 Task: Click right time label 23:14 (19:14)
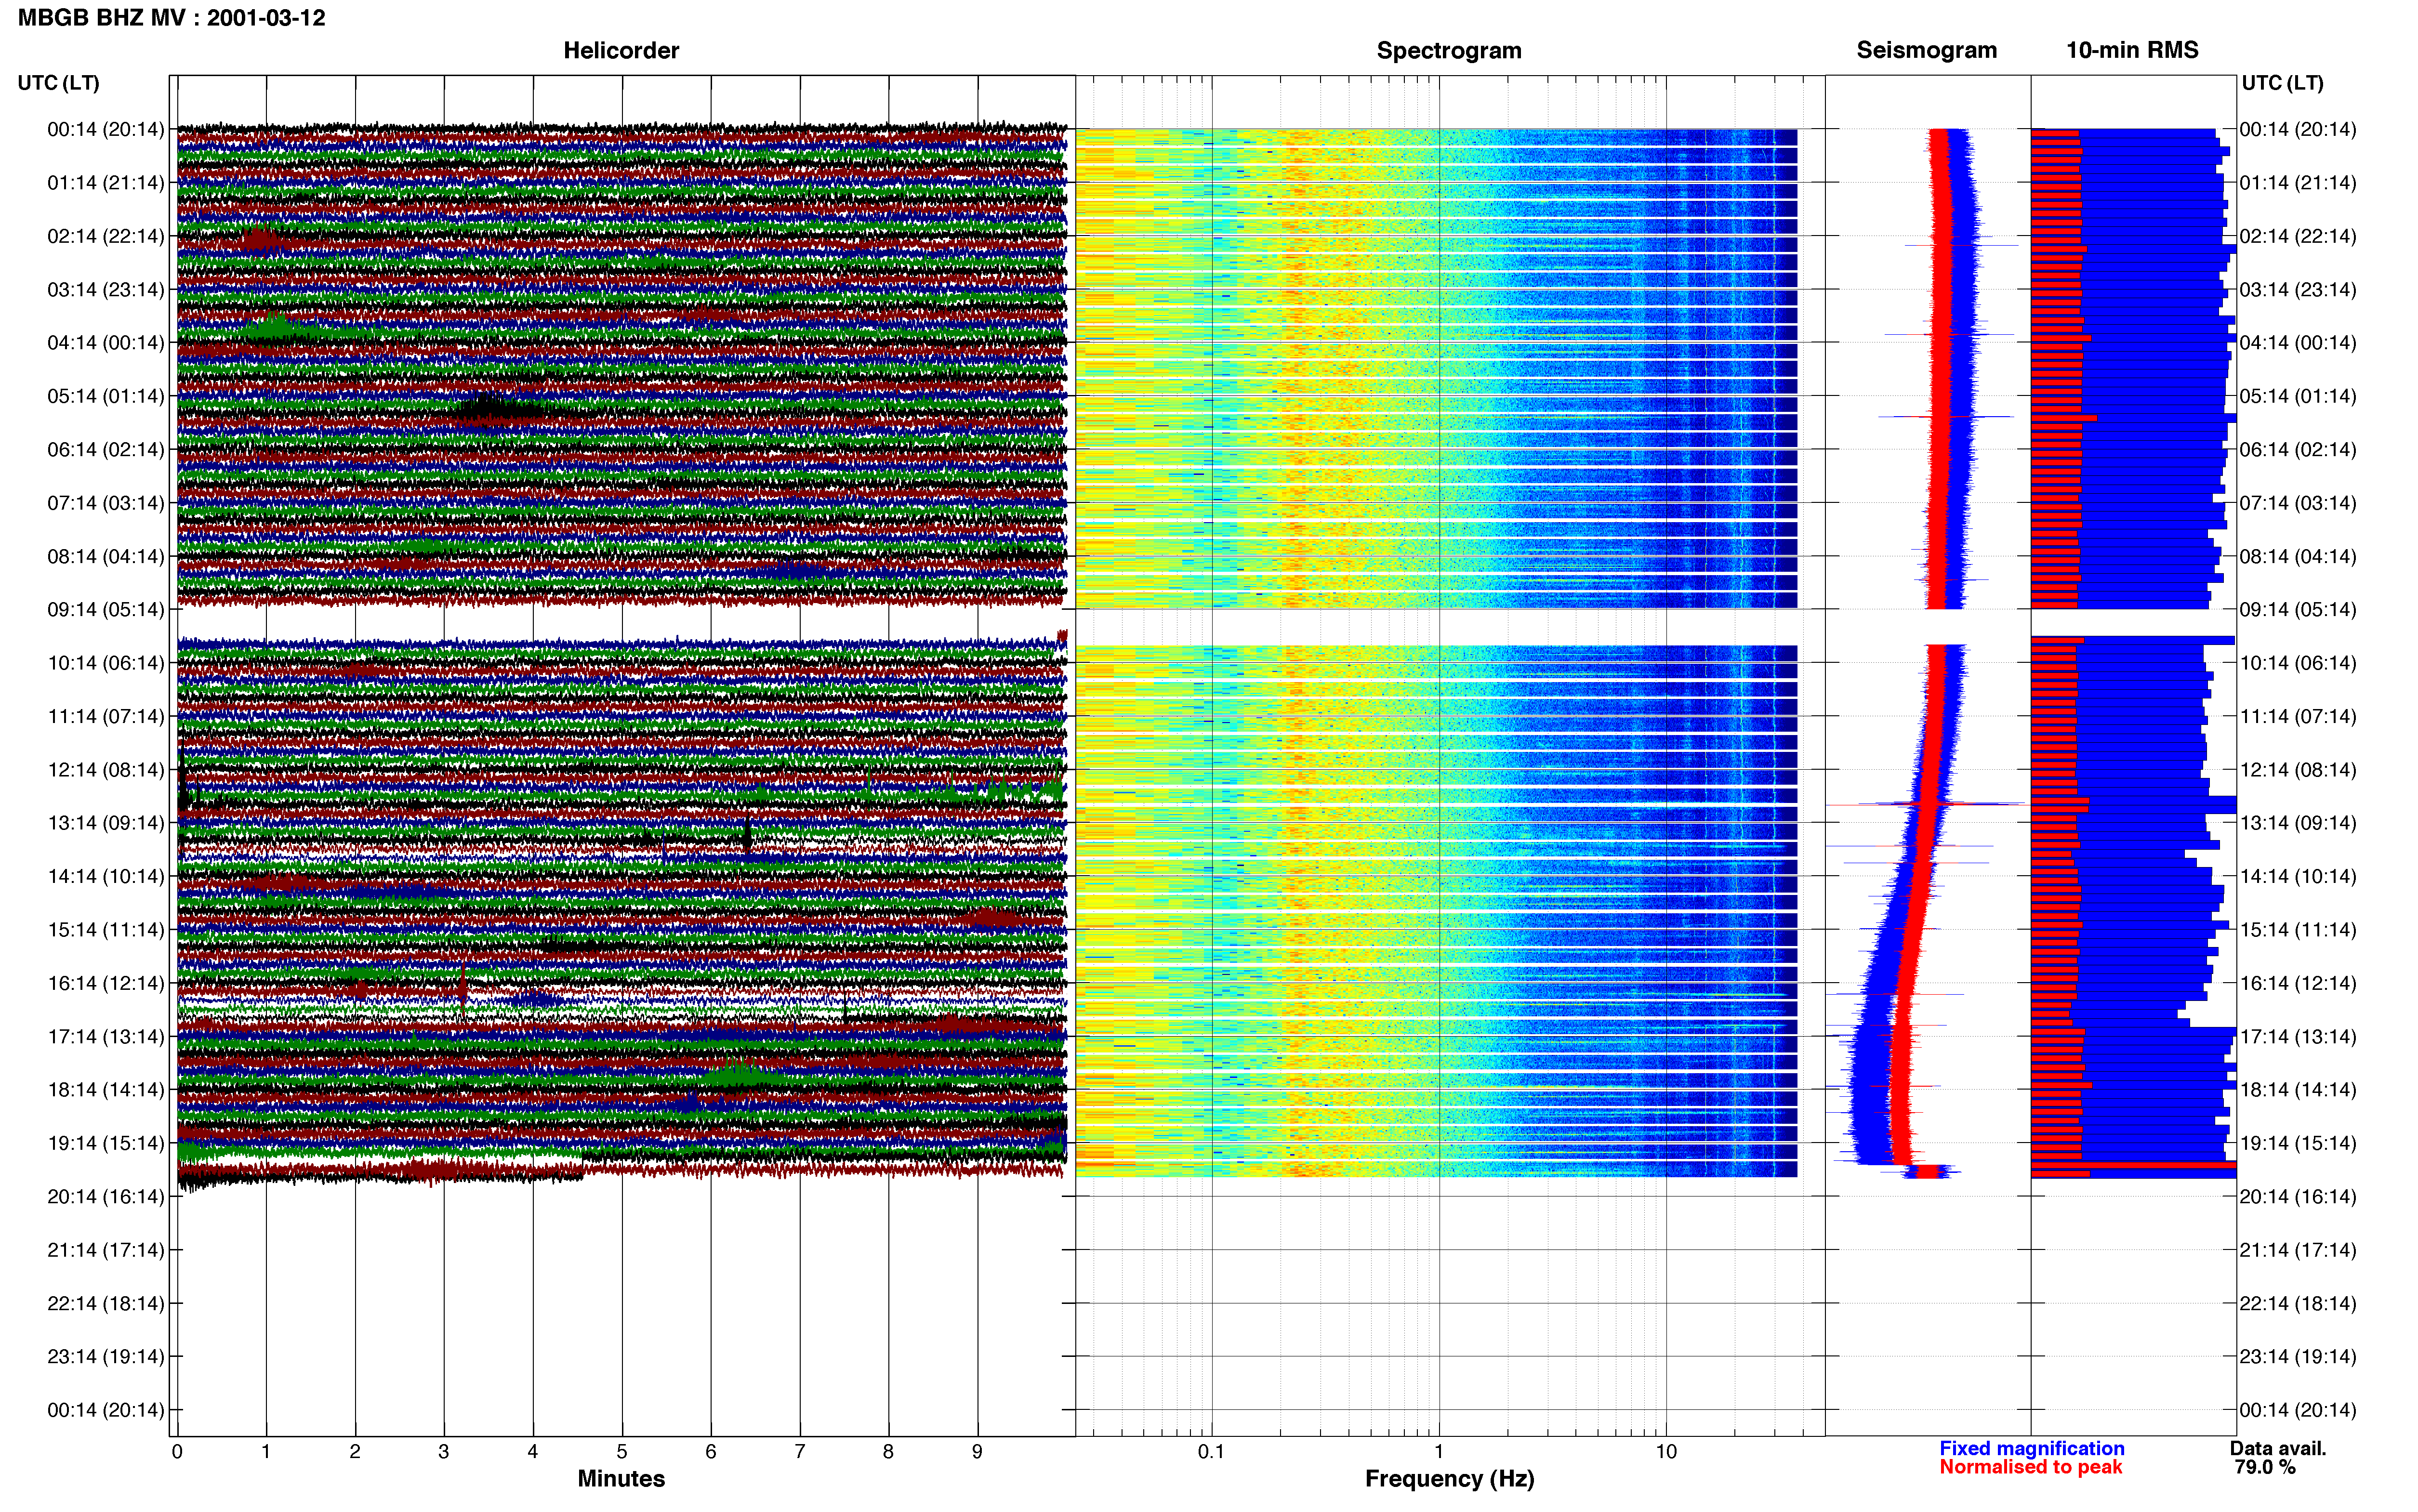tap(2298, 1357)
